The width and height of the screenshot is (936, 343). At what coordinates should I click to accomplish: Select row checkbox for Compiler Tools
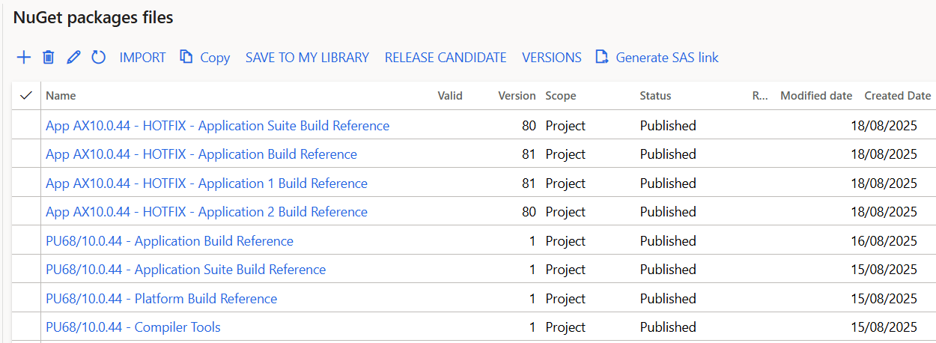click(x=26, y=327)
